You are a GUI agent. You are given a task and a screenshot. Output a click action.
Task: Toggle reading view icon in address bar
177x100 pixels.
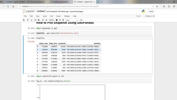coord(153,6)
